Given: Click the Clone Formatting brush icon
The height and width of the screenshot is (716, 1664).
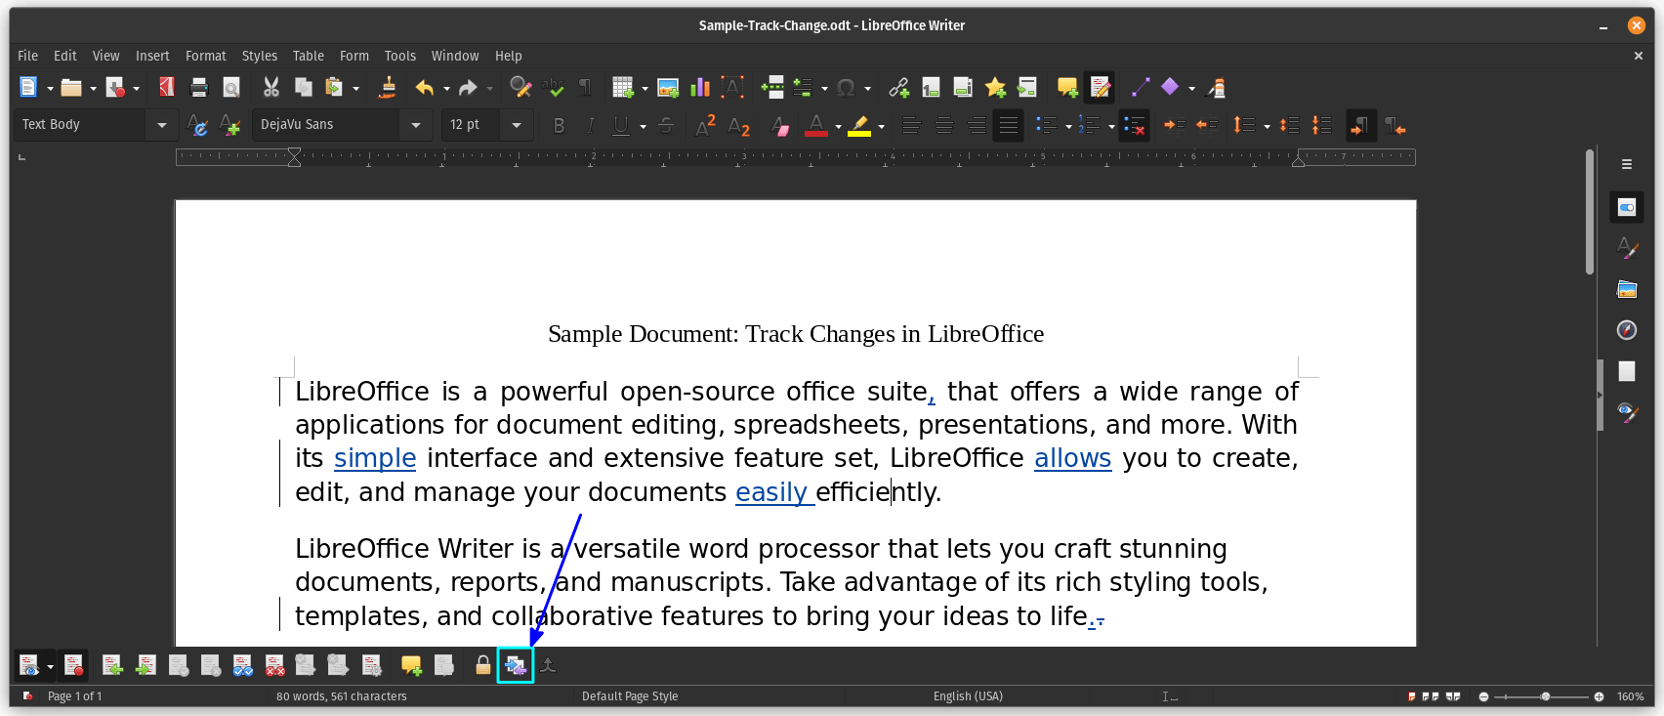Looking at the screenshot, I should (x=388, y=87).
